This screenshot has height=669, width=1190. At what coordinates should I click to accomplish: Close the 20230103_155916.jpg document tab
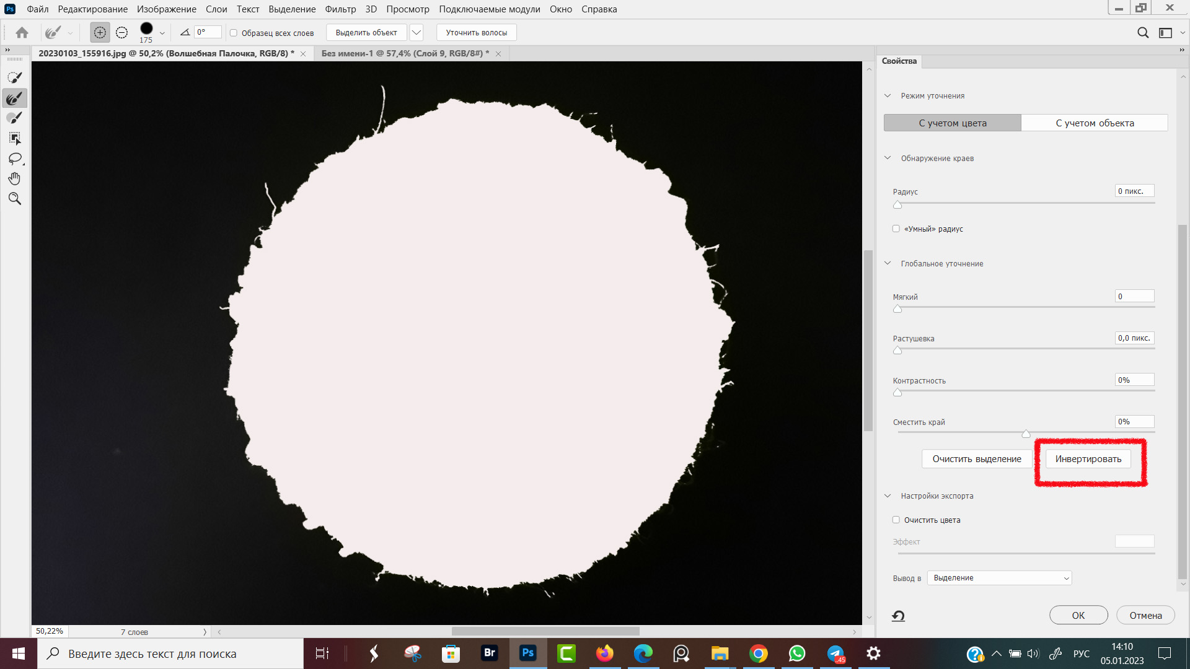click(303, 54)
